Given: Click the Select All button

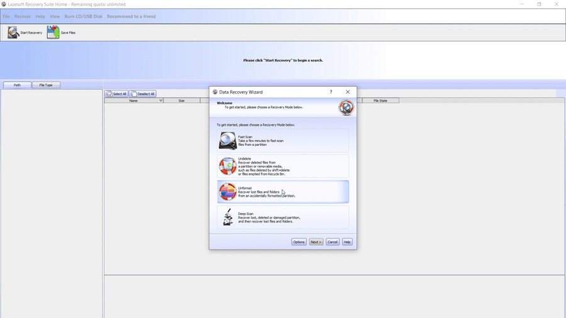Looking at the screenshot, I should click(116, 94).
